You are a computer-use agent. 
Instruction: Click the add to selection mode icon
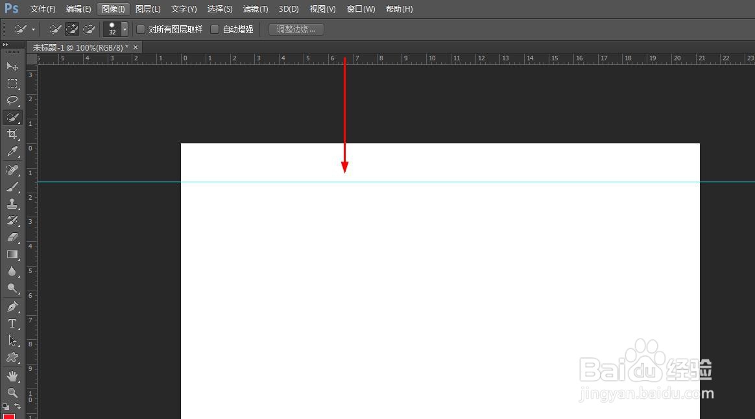click(x=72, y=29)
